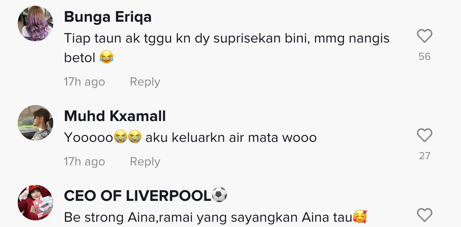Click the crying emojis after 'Yooooo'

128,137
